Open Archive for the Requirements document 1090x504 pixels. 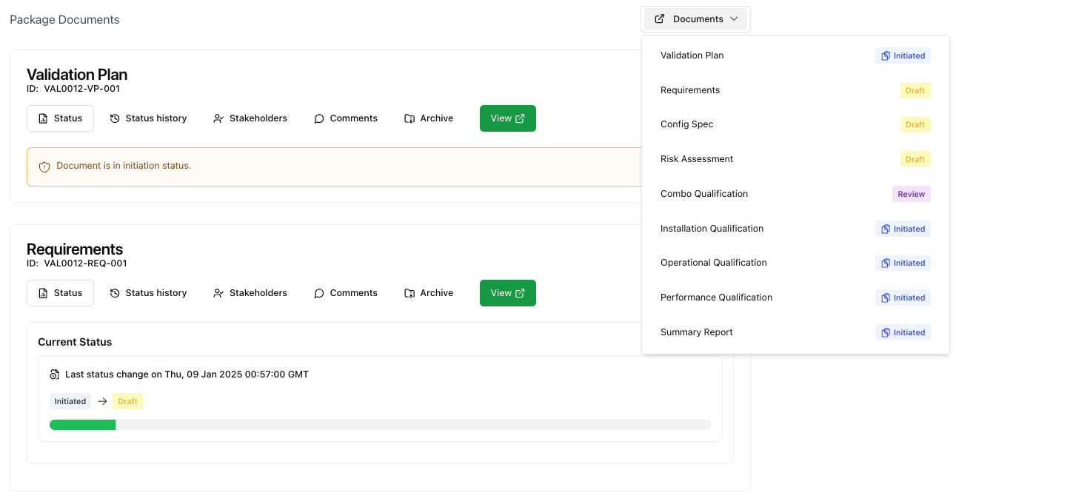point(429,293)
